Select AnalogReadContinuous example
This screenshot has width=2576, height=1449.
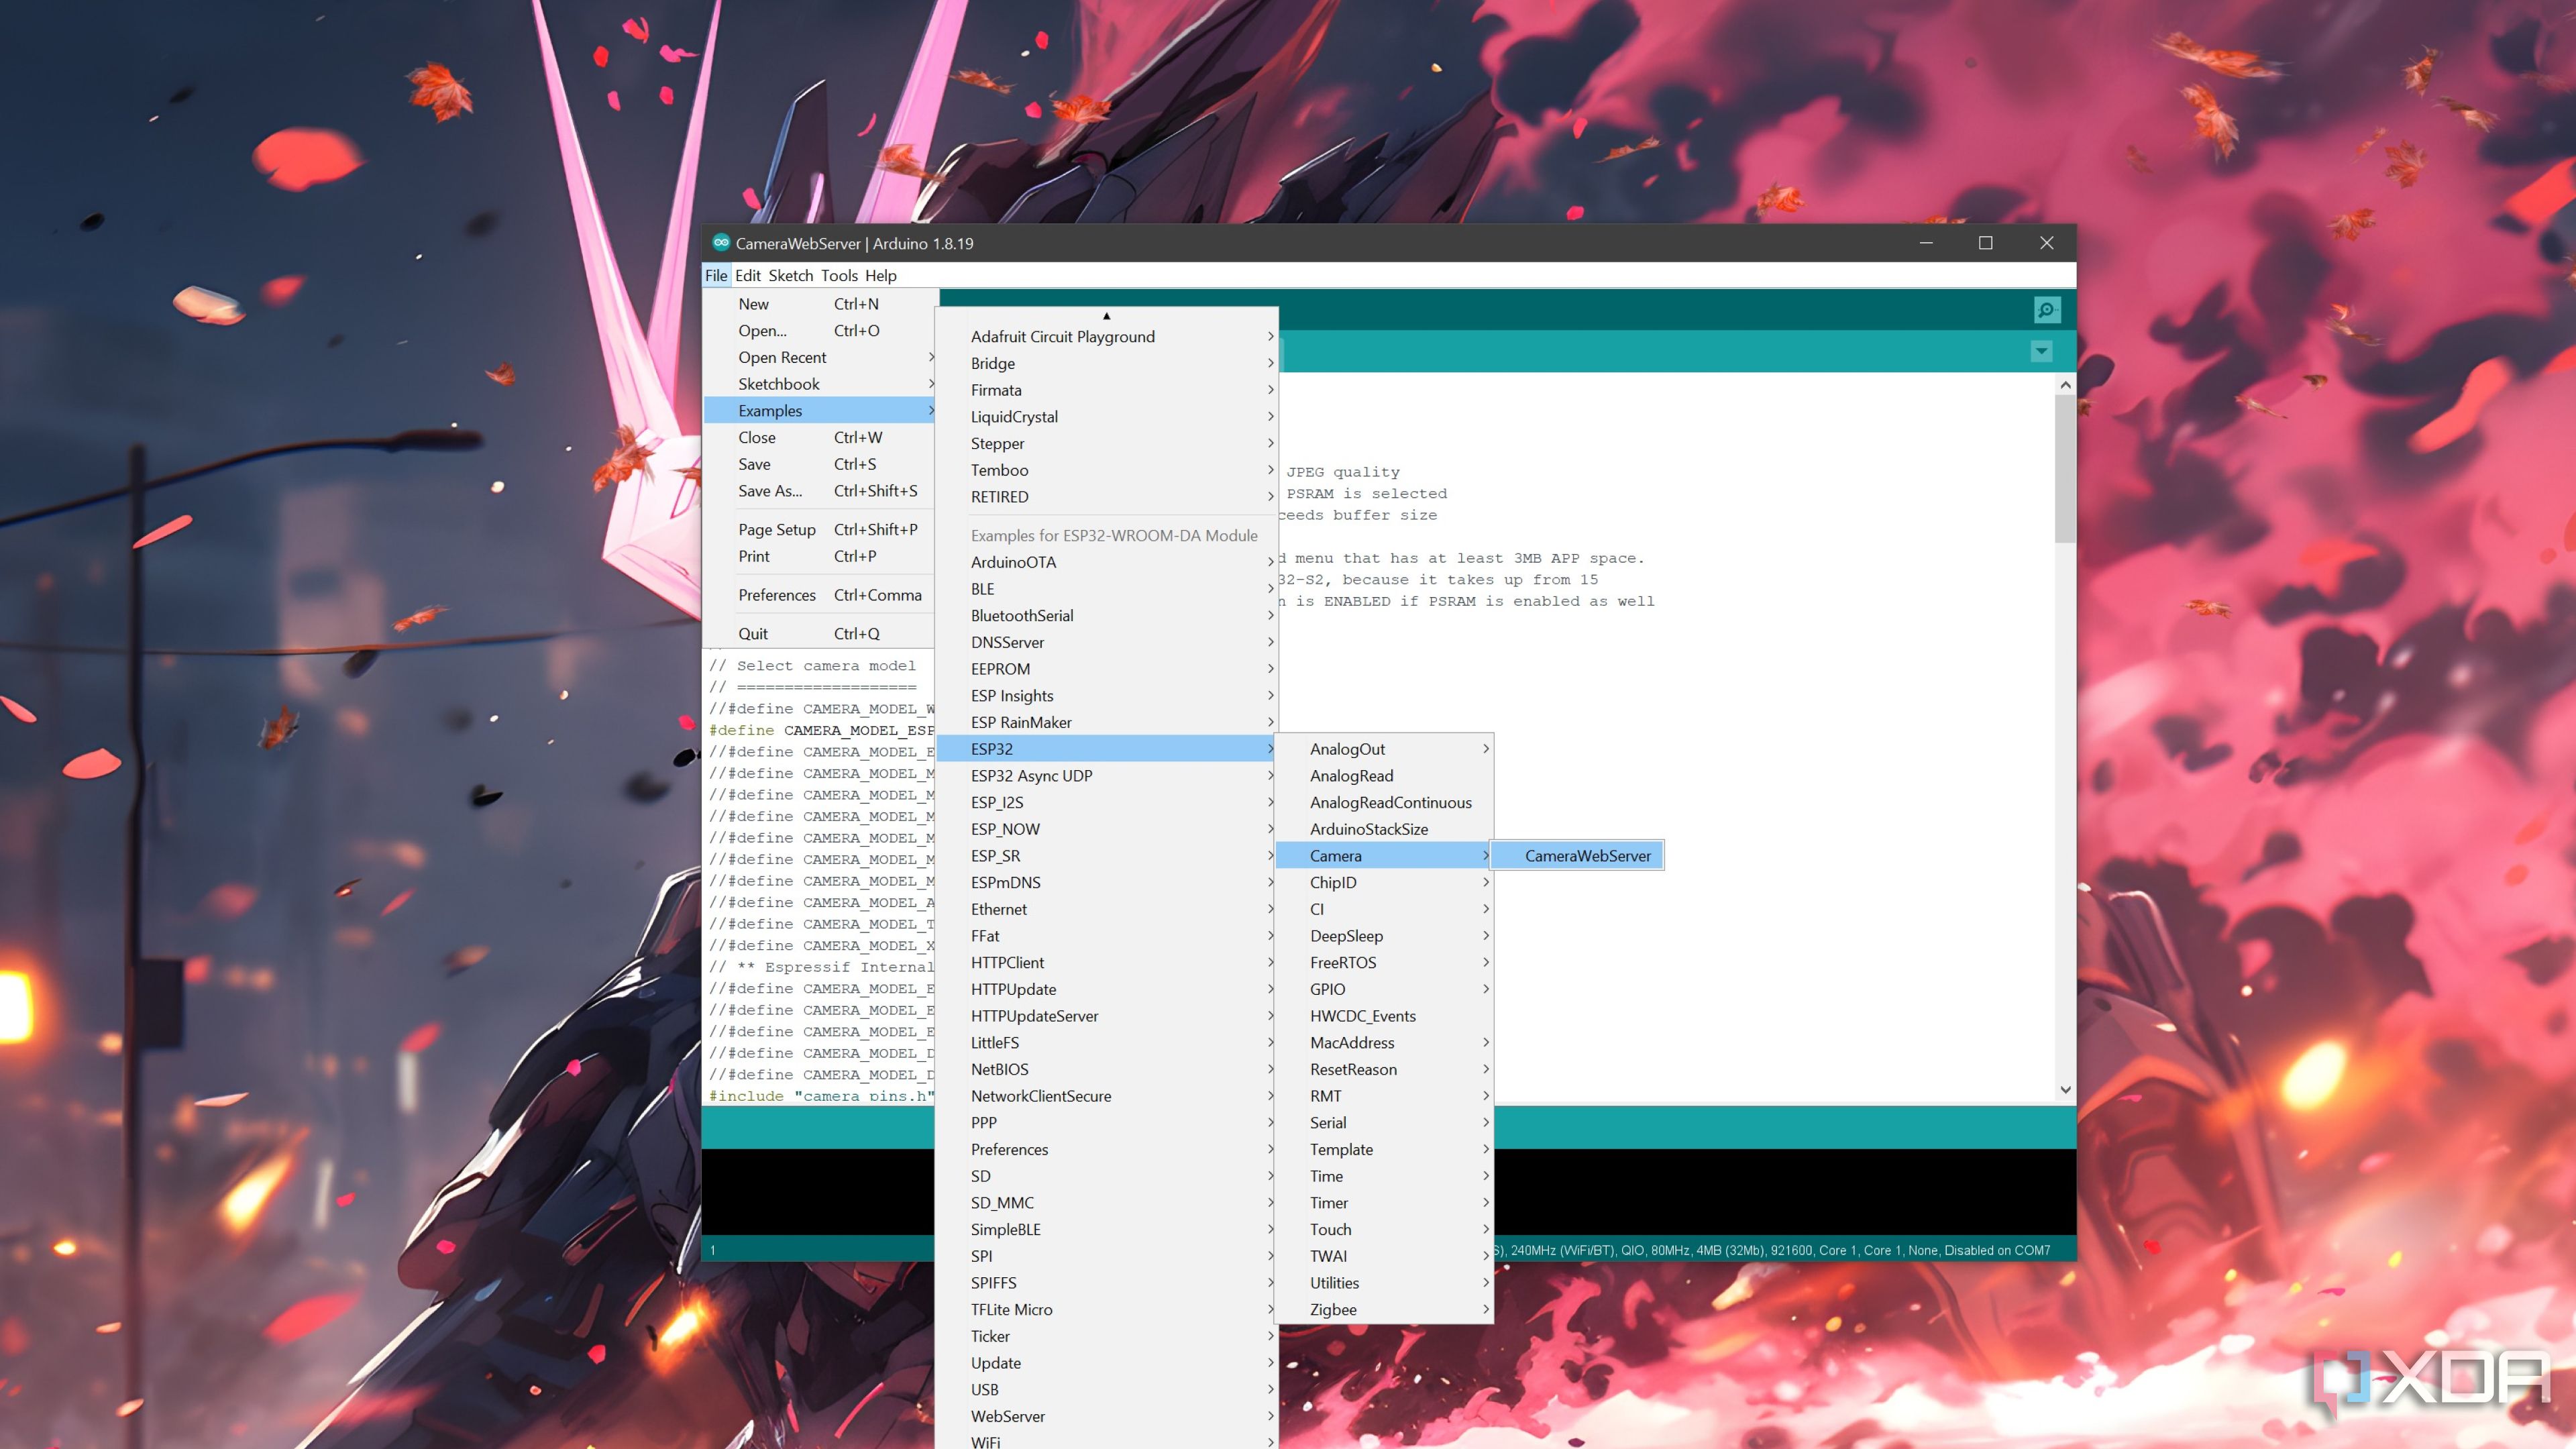(x=1385, y=803)
